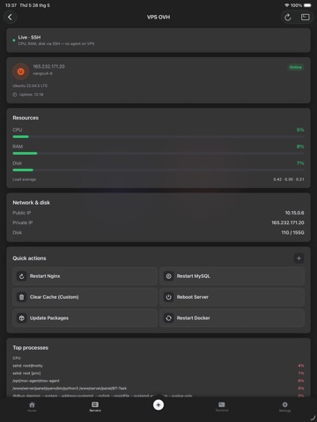Tap the sshd: root [priv] process row
This screenshot has width=317, height=422.
158,374
